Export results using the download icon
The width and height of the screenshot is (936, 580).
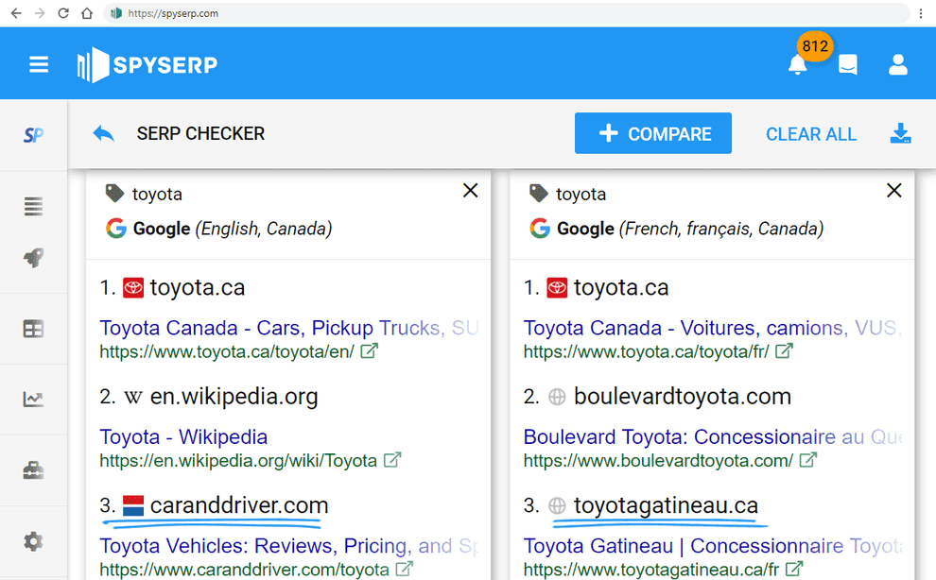(x=901, y=134)
